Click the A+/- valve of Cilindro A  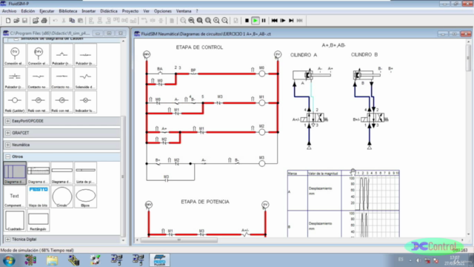click(313, 118)
